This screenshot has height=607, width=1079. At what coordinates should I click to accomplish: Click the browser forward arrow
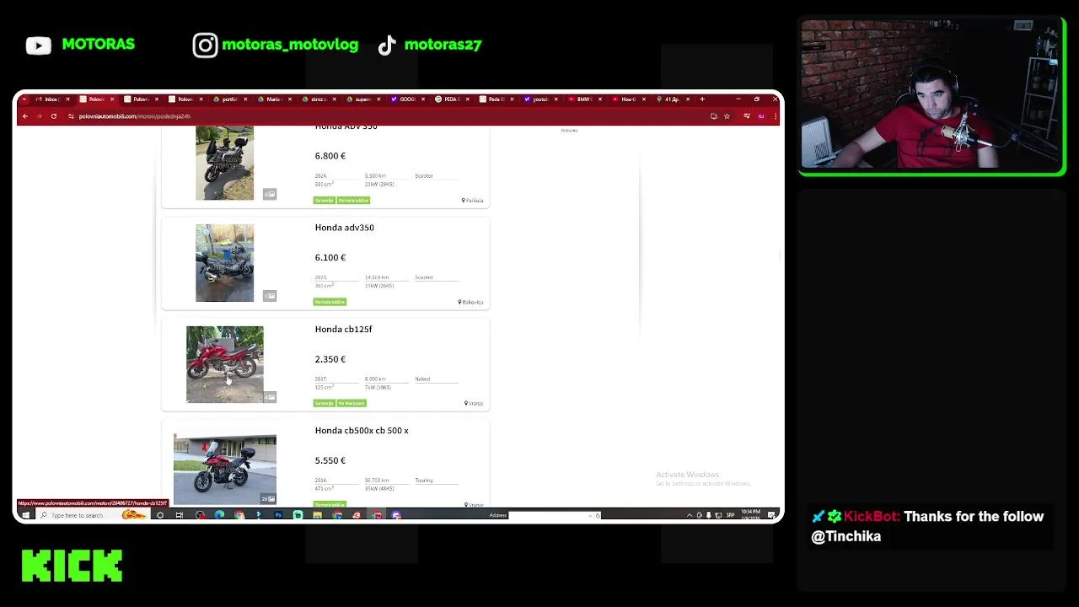[x=39, y=116]
